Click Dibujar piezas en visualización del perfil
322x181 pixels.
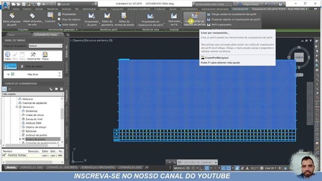click(231, 14)
